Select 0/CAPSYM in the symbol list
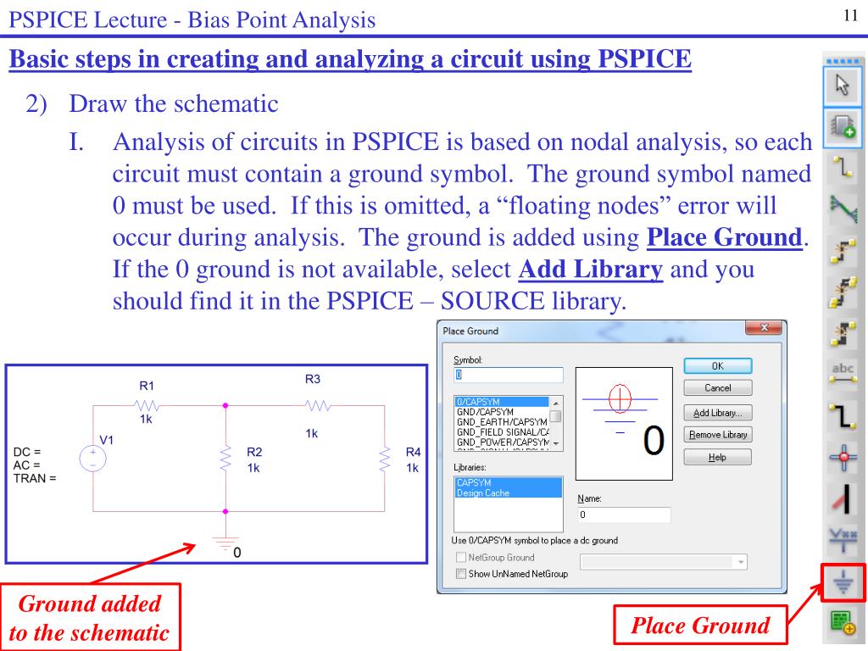 [x=502, y=402]
